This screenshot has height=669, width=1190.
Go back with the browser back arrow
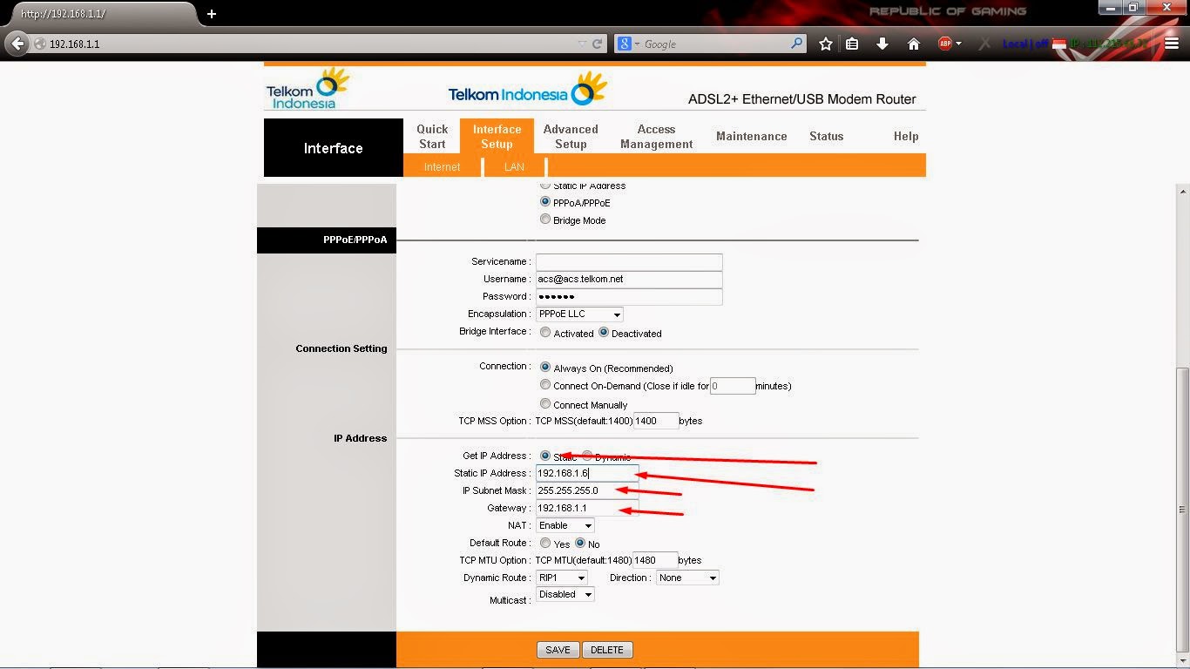(x=17, y=44)
